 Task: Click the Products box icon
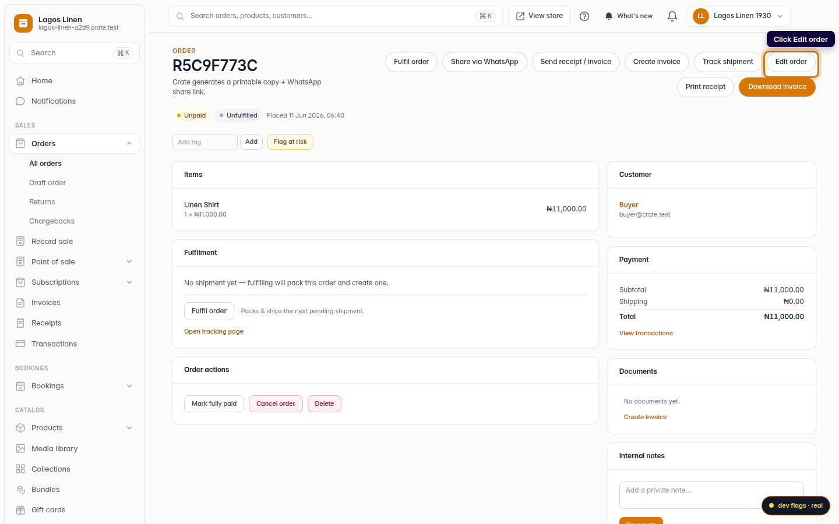click(x=20, y=428)
